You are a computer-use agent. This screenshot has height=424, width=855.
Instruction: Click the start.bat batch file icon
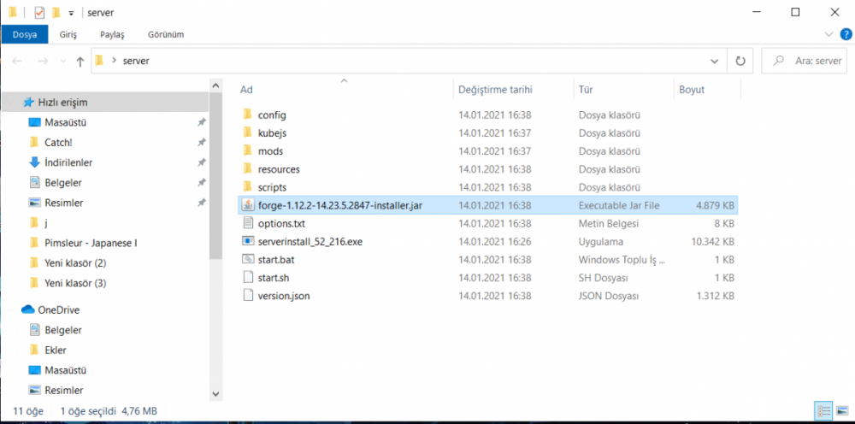[x=248, y=260]
